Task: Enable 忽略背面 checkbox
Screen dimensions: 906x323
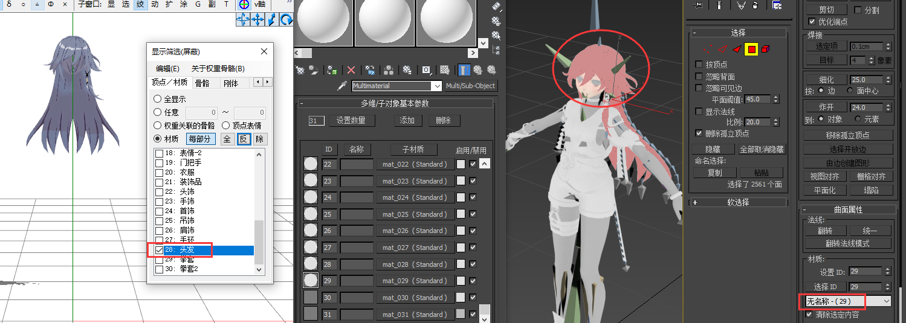Action: pyautogui.click(x=699, y=76)
